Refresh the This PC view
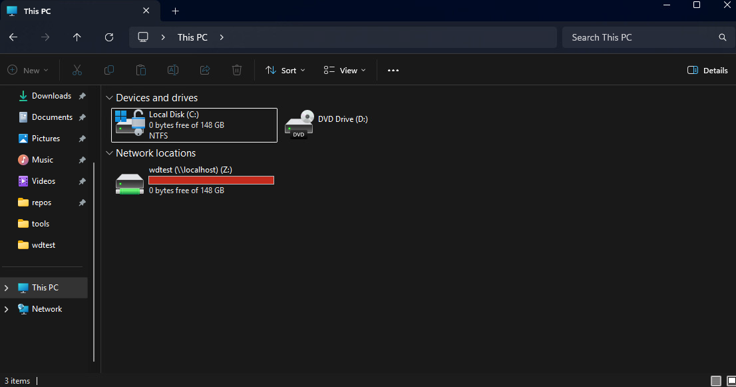 pyautogui.click(x=109, y=37)
